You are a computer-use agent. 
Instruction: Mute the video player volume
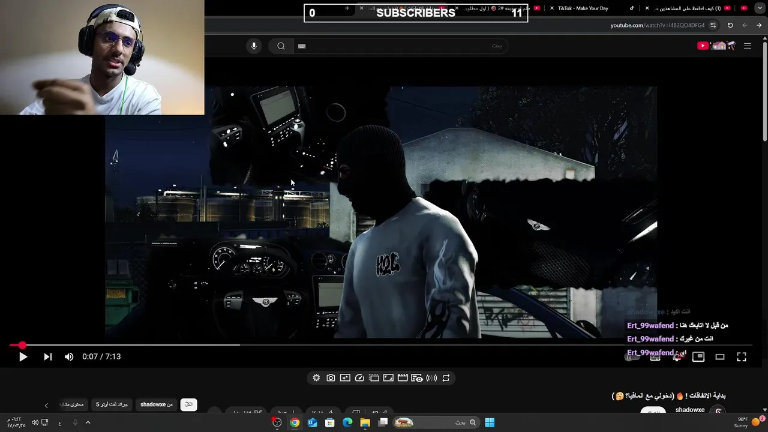(69, 356)
